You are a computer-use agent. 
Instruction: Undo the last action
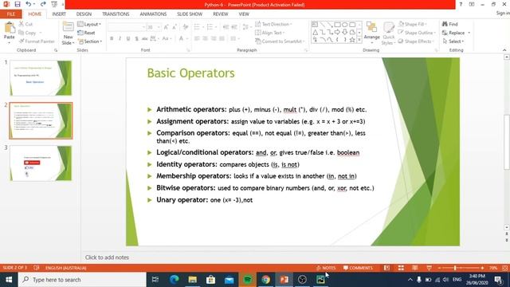29,4
